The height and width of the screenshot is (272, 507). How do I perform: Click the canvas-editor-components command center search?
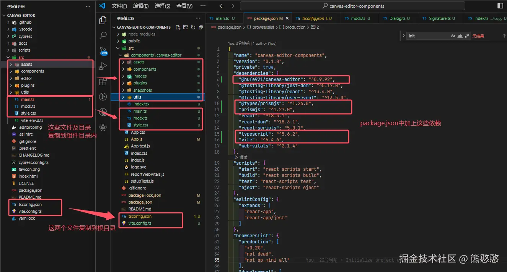(352, 6)
